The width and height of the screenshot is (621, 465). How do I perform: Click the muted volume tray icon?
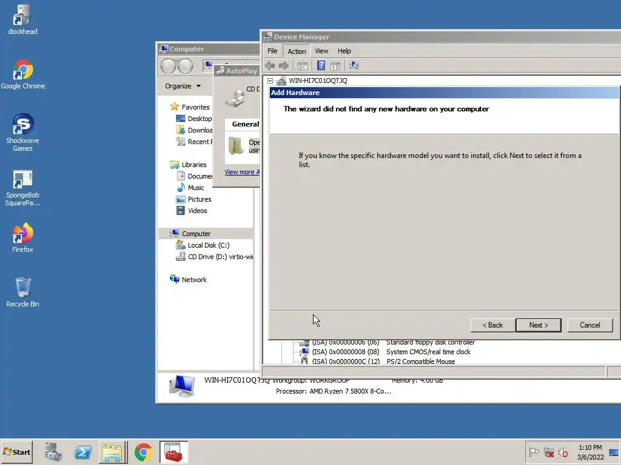point(563,452)
